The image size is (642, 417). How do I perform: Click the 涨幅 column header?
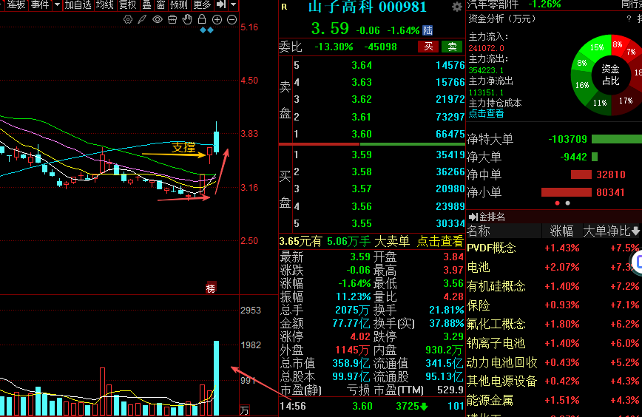click(561, 231)
